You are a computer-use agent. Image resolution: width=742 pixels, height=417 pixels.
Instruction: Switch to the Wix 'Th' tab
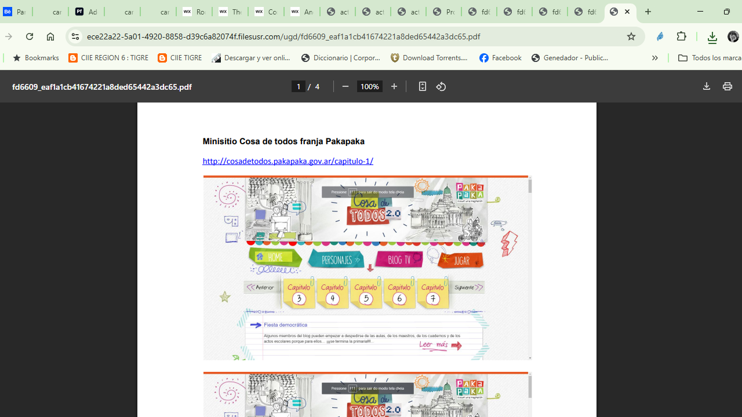coord(230,12)
